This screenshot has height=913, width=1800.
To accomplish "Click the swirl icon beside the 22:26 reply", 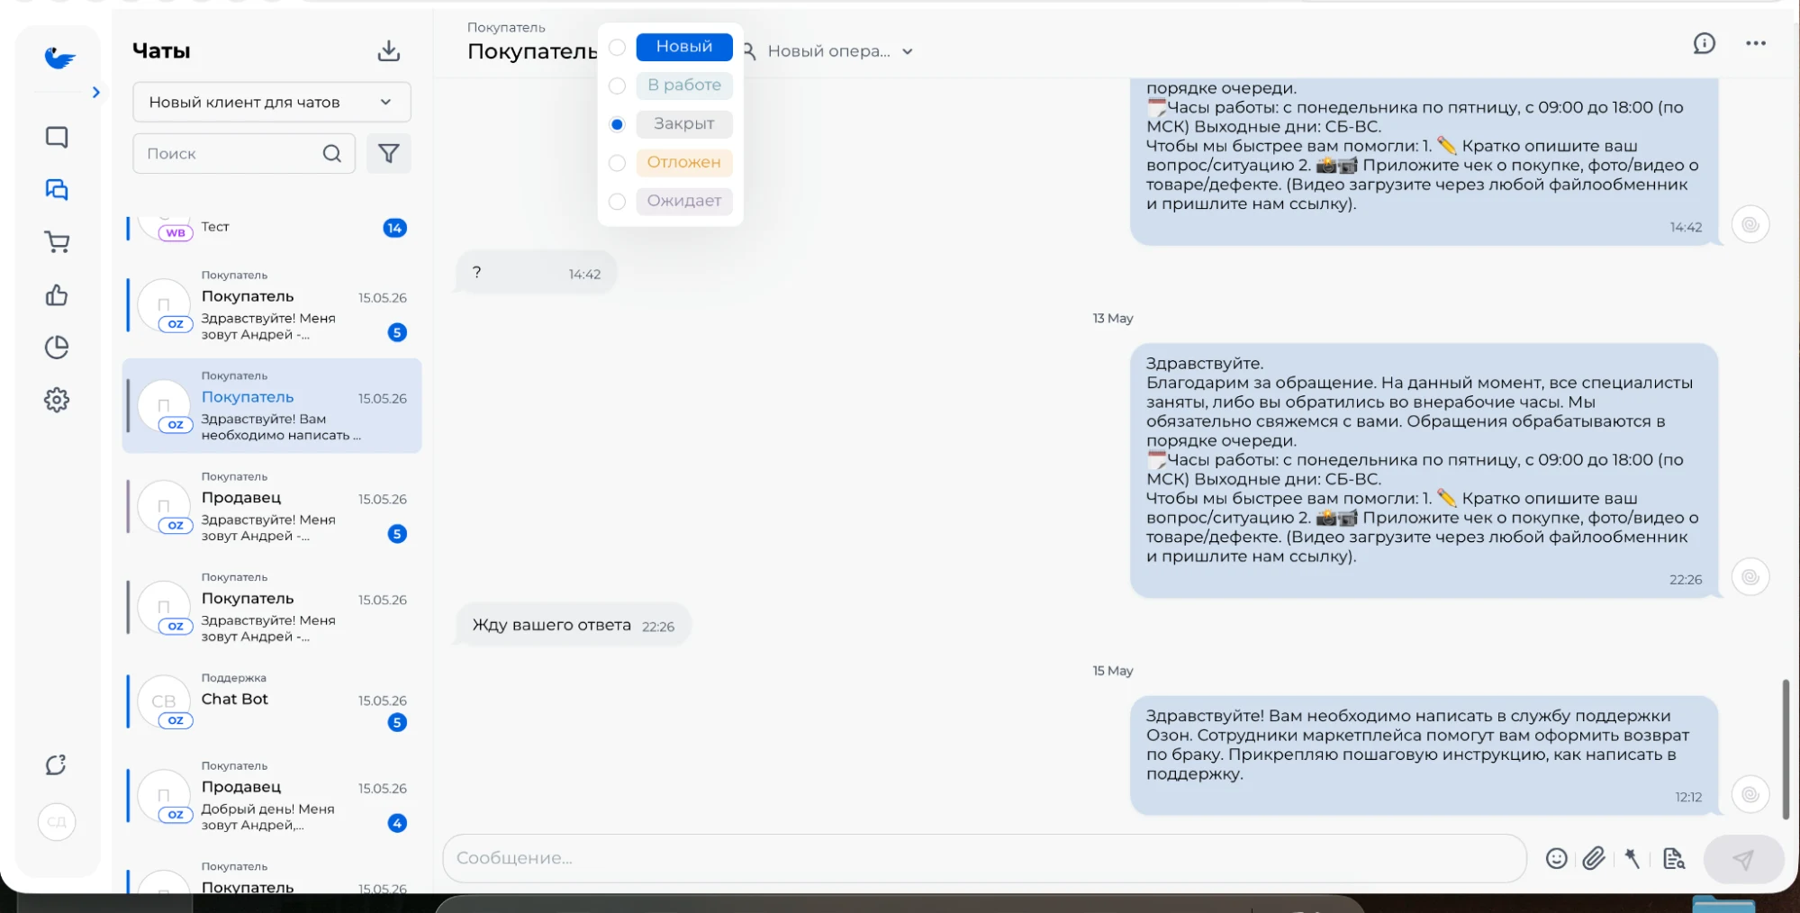I will 1750,577.
